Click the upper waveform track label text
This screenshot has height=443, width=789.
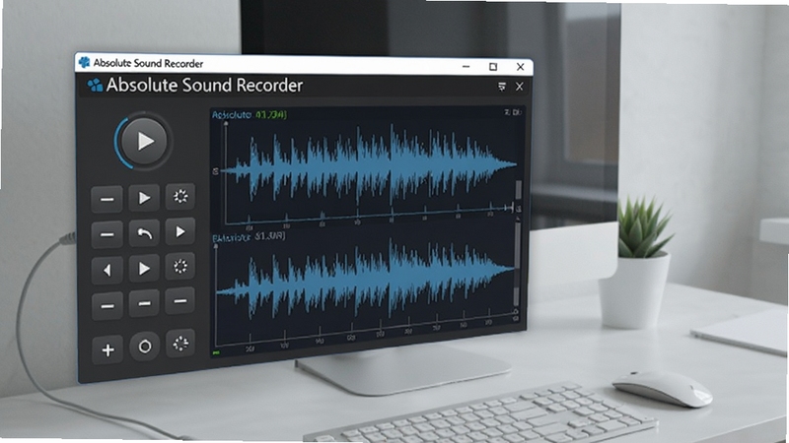point(250,115)
